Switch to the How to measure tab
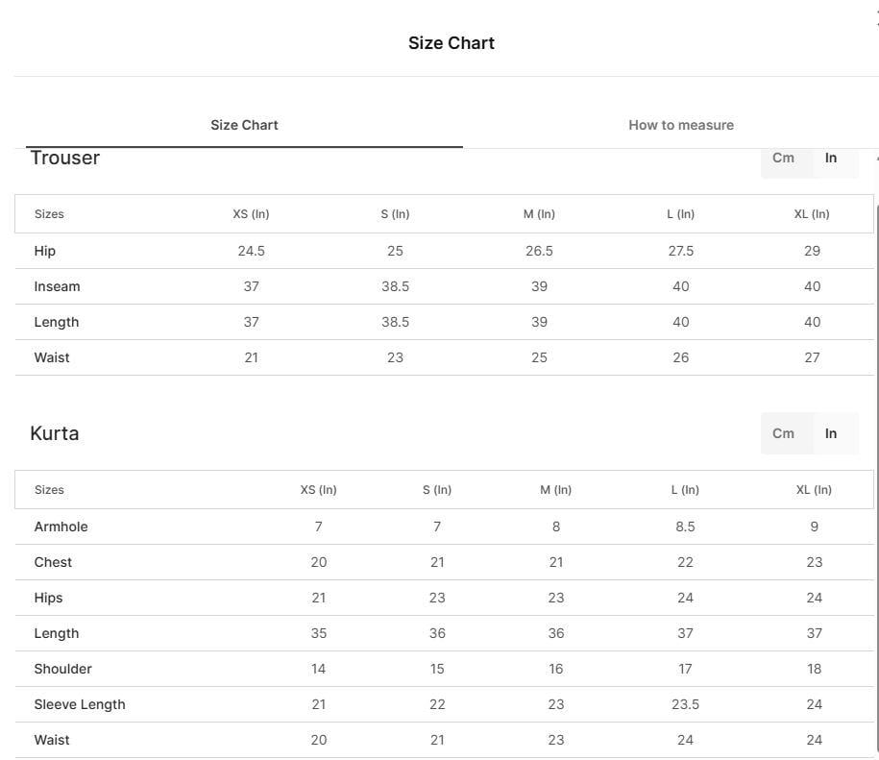The image size is (879, 760). [680, 125]
